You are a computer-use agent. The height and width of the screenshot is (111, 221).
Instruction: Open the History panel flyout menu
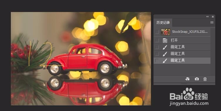point(212,22)
